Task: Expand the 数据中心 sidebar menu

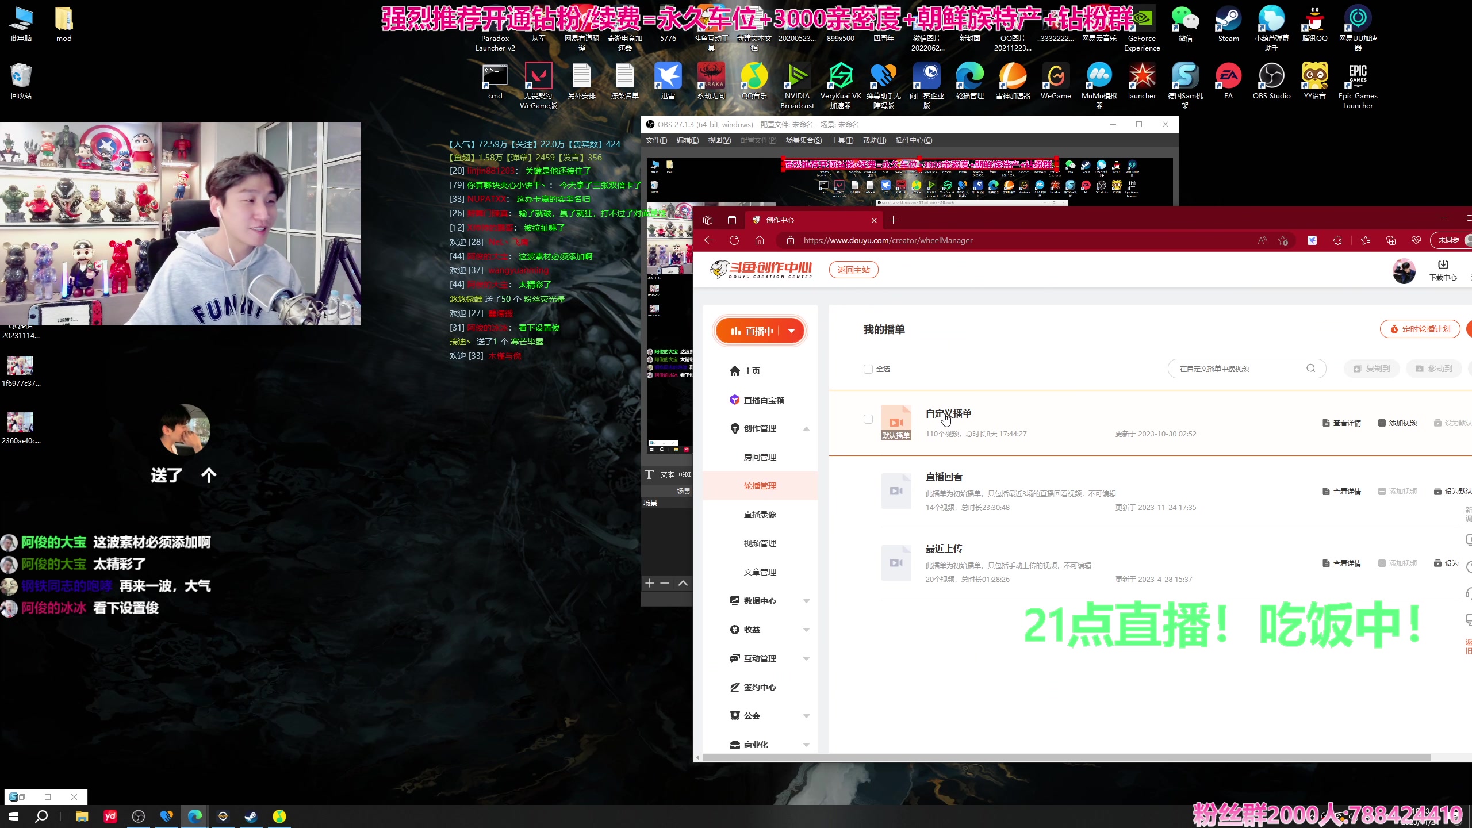Action: [807, 600]
